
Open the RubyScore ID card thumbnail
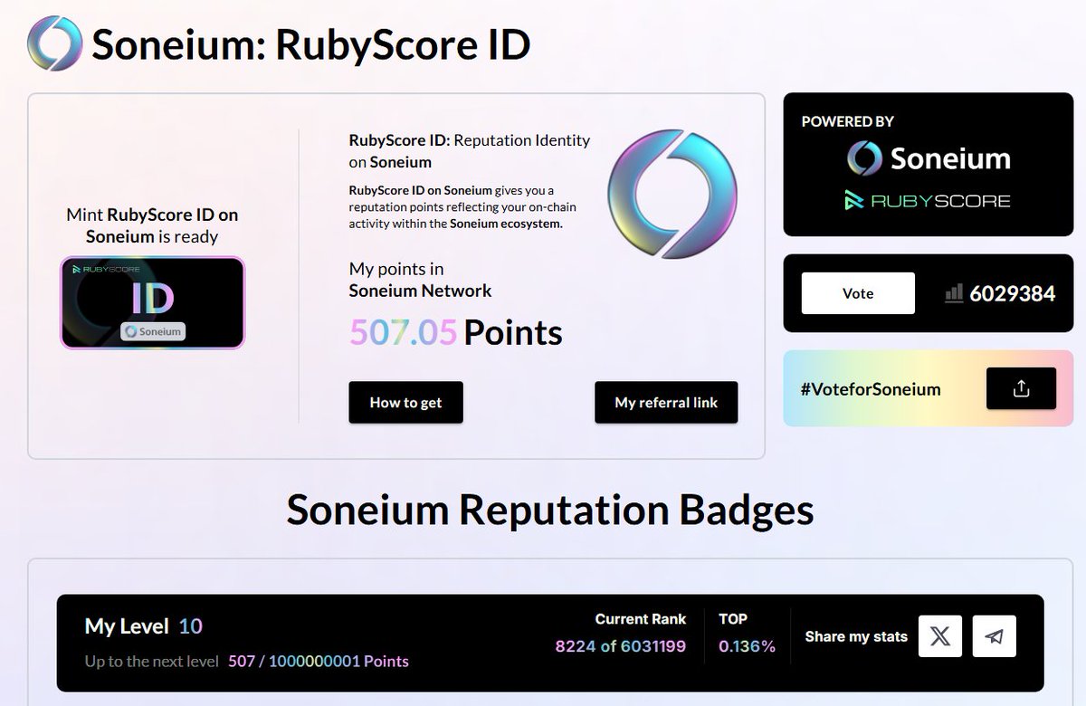(153, 303)
